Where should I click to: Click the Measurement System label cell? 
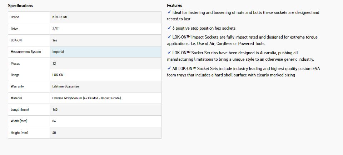click(x=29, y=52)
